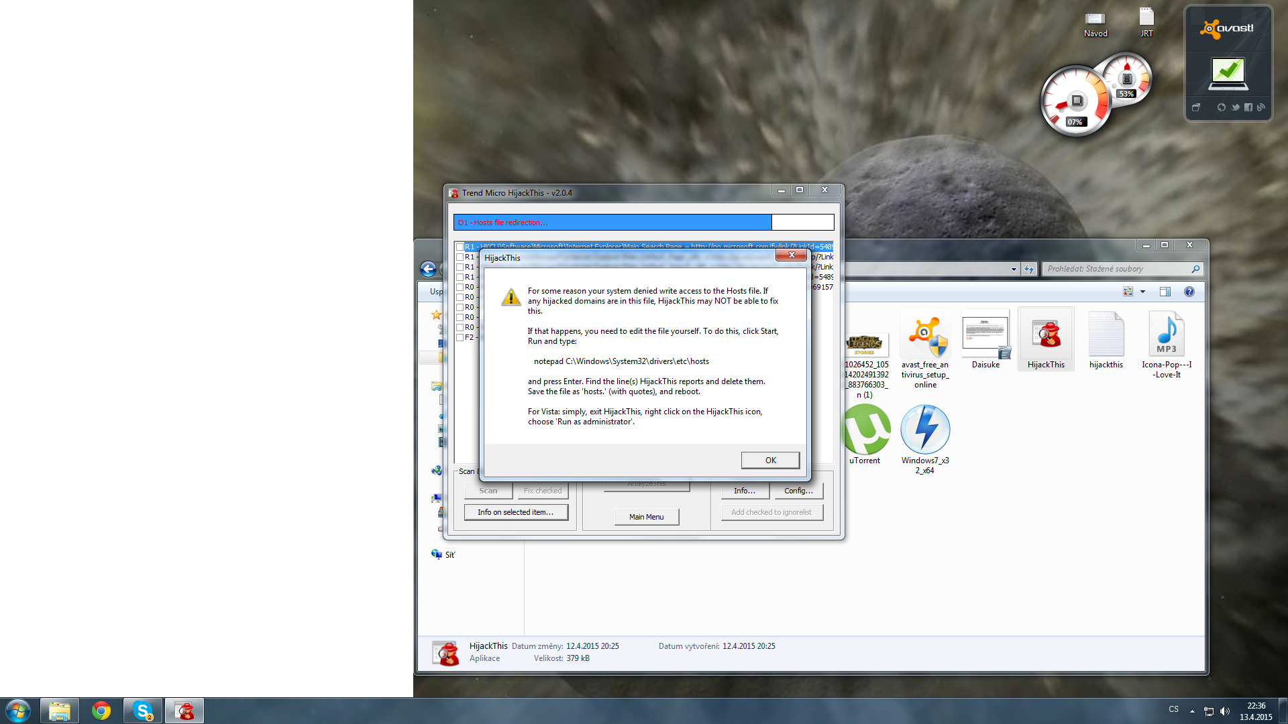This screenshot has width=1288, height=724.
Task: Open the clock showing 22:36
Action: pos(1256,711)
